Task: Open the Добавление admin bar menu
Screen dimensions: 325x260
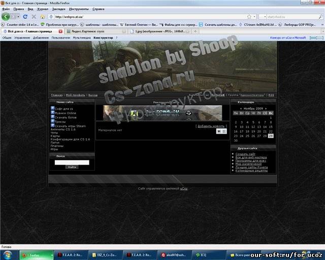Action: tap(41, 38)
